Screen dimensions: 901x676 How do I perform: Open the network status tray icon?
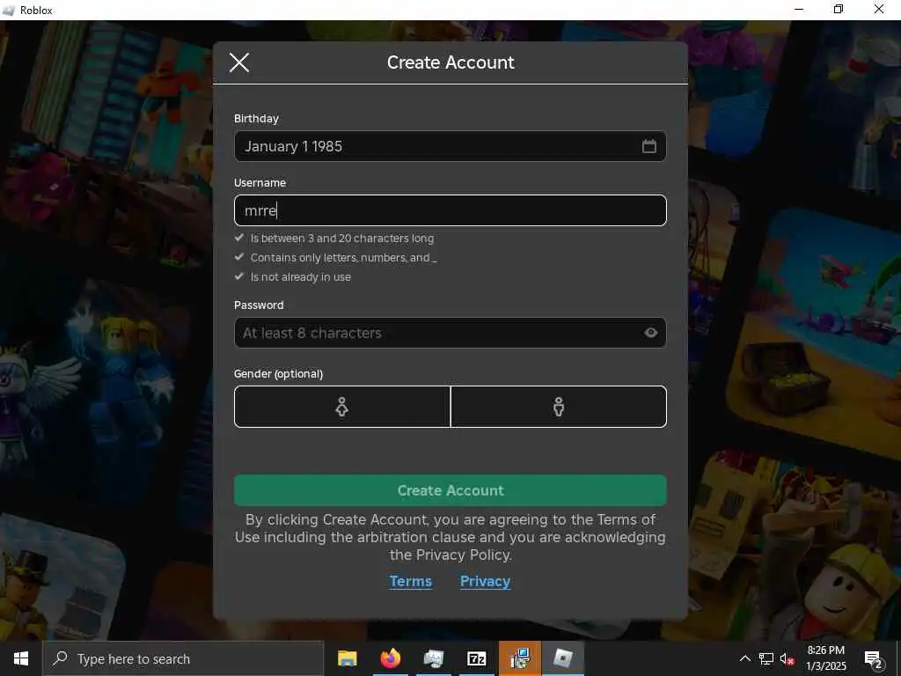tap(766, 658)
